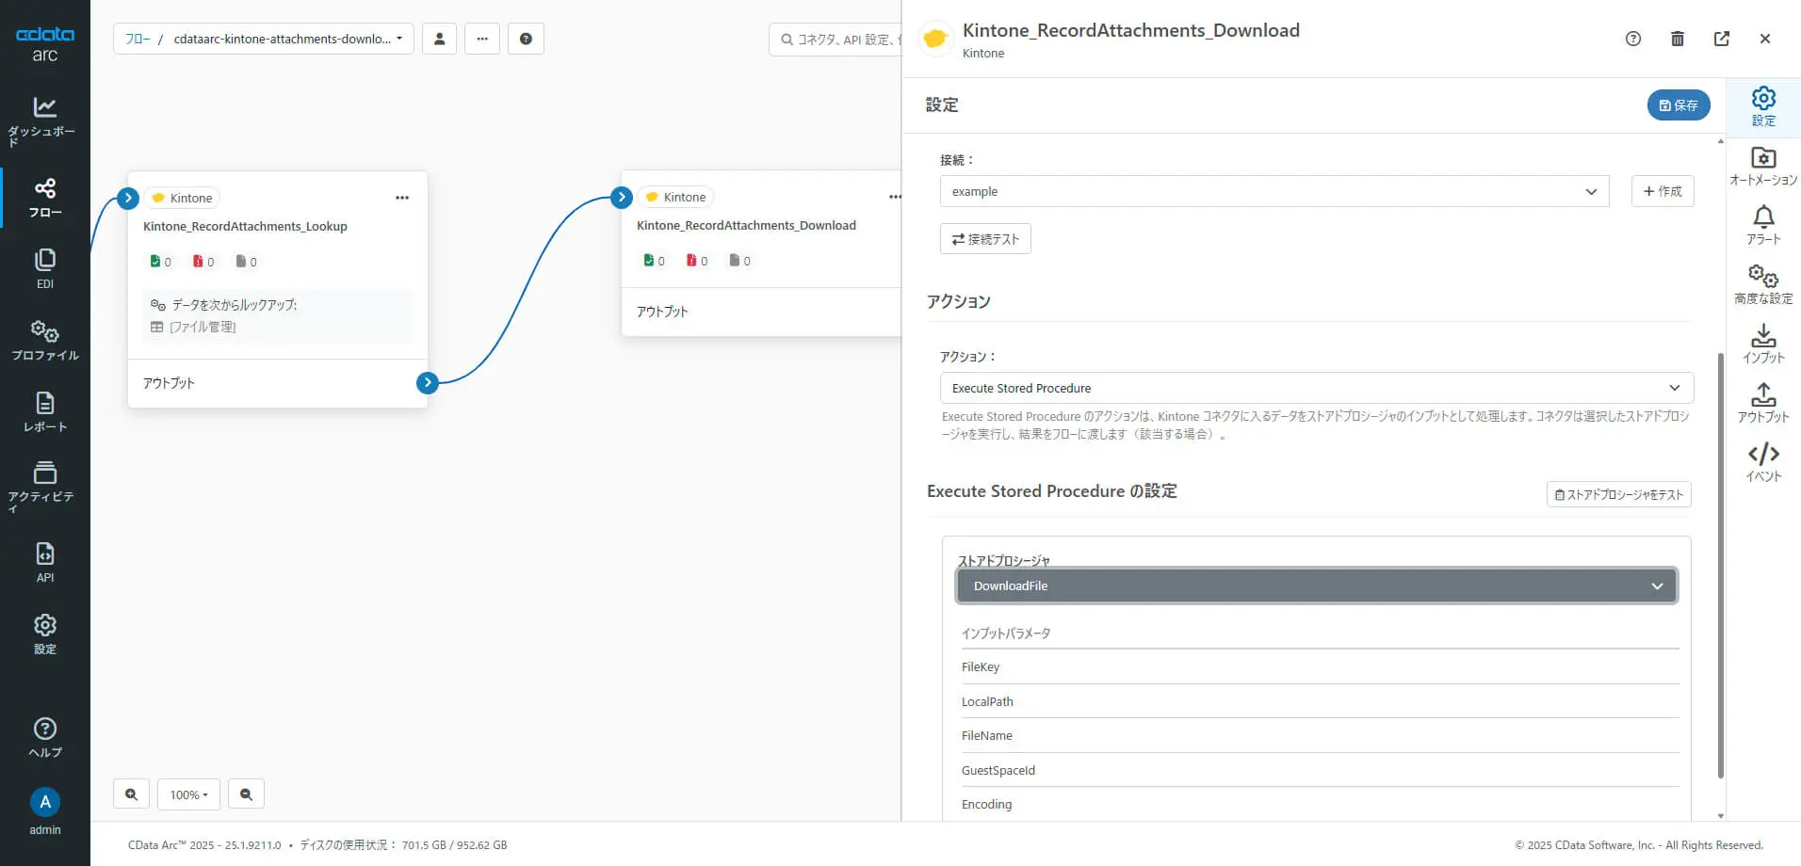This screenshot has height=866, width=1801.
Task: Expand the connection dropdown showing example
Action: pos(1274,191)
